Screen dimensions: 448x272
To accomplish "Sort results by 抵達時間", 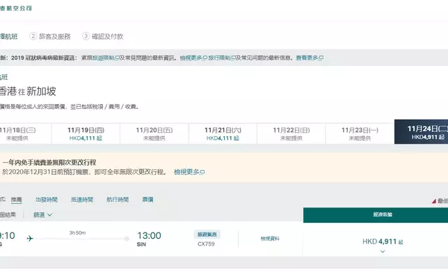I will (82, 200).
